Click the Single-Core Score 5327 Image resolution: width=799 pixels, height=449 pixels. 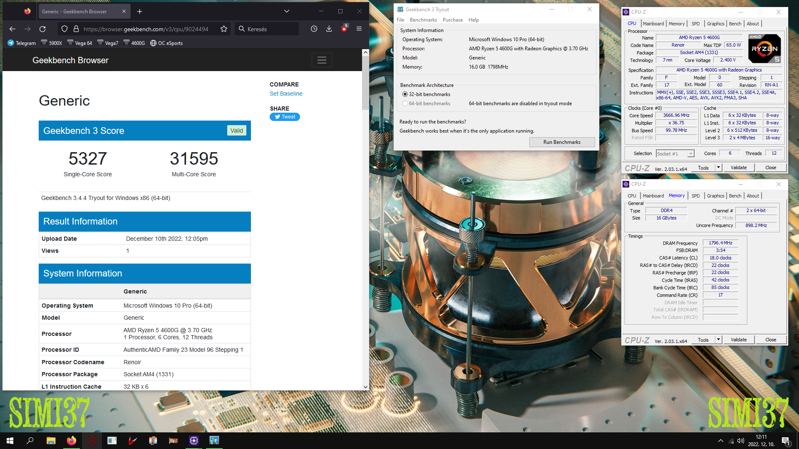(88, 158)
